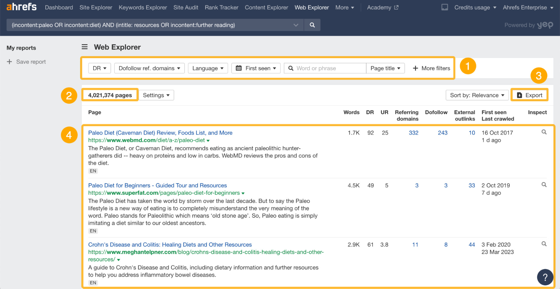Click 10 external outlinks for webmd
The height and width of the screenshot is (289, 560).
472,133
